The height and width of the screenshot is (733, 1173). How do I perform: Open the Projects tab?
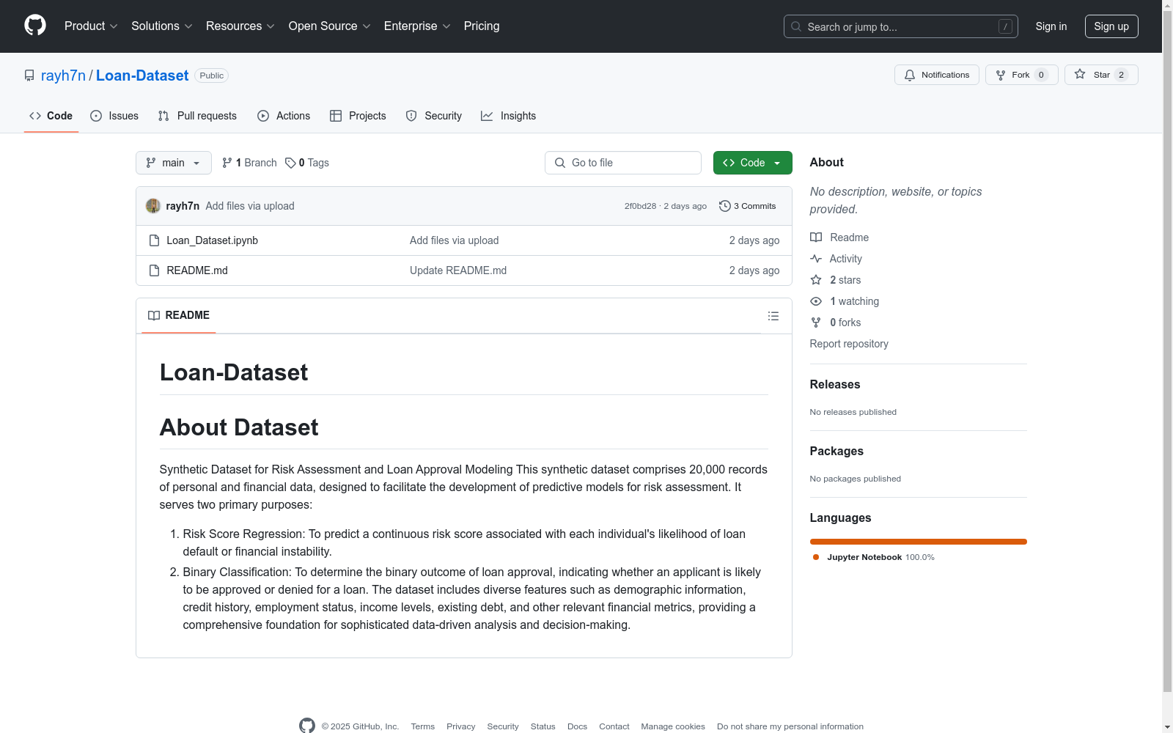pyautogui.click(x=358, y=116)
